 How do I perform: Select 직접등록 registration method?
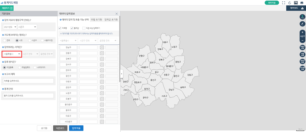(x=5, y=67)
